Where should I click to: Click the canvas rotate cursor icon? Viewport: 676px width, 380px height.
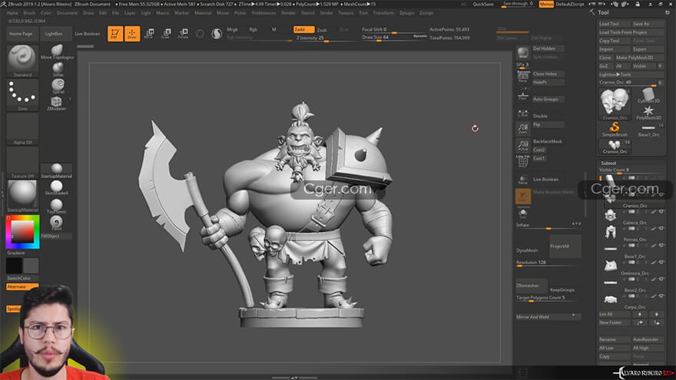(x=475, y=128)
